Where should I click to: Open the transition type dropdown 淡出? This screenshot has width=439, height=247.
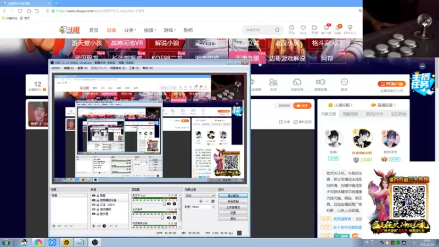(200, 195)
